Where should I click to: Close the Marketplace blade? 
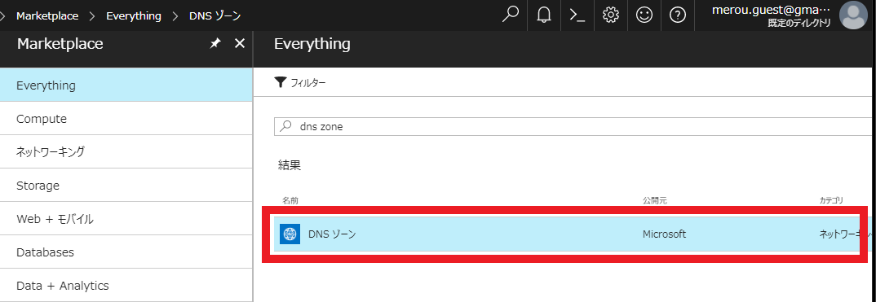coord(240,43)
